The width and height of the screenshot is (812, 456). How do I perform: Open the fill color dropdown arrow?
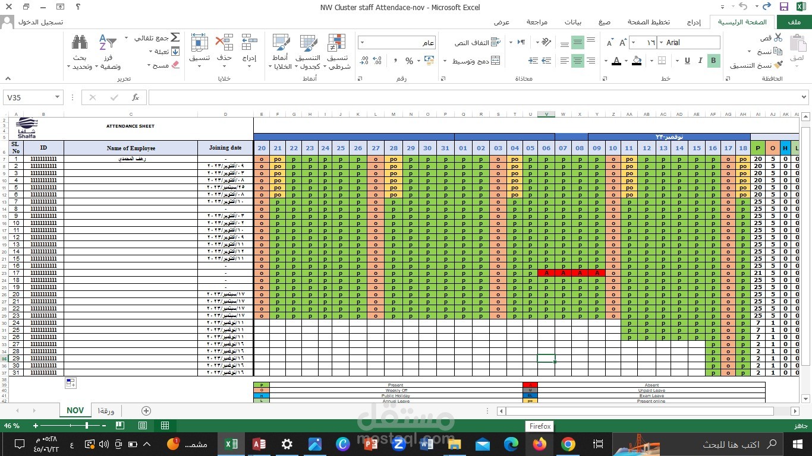click(x=628, y=61)
